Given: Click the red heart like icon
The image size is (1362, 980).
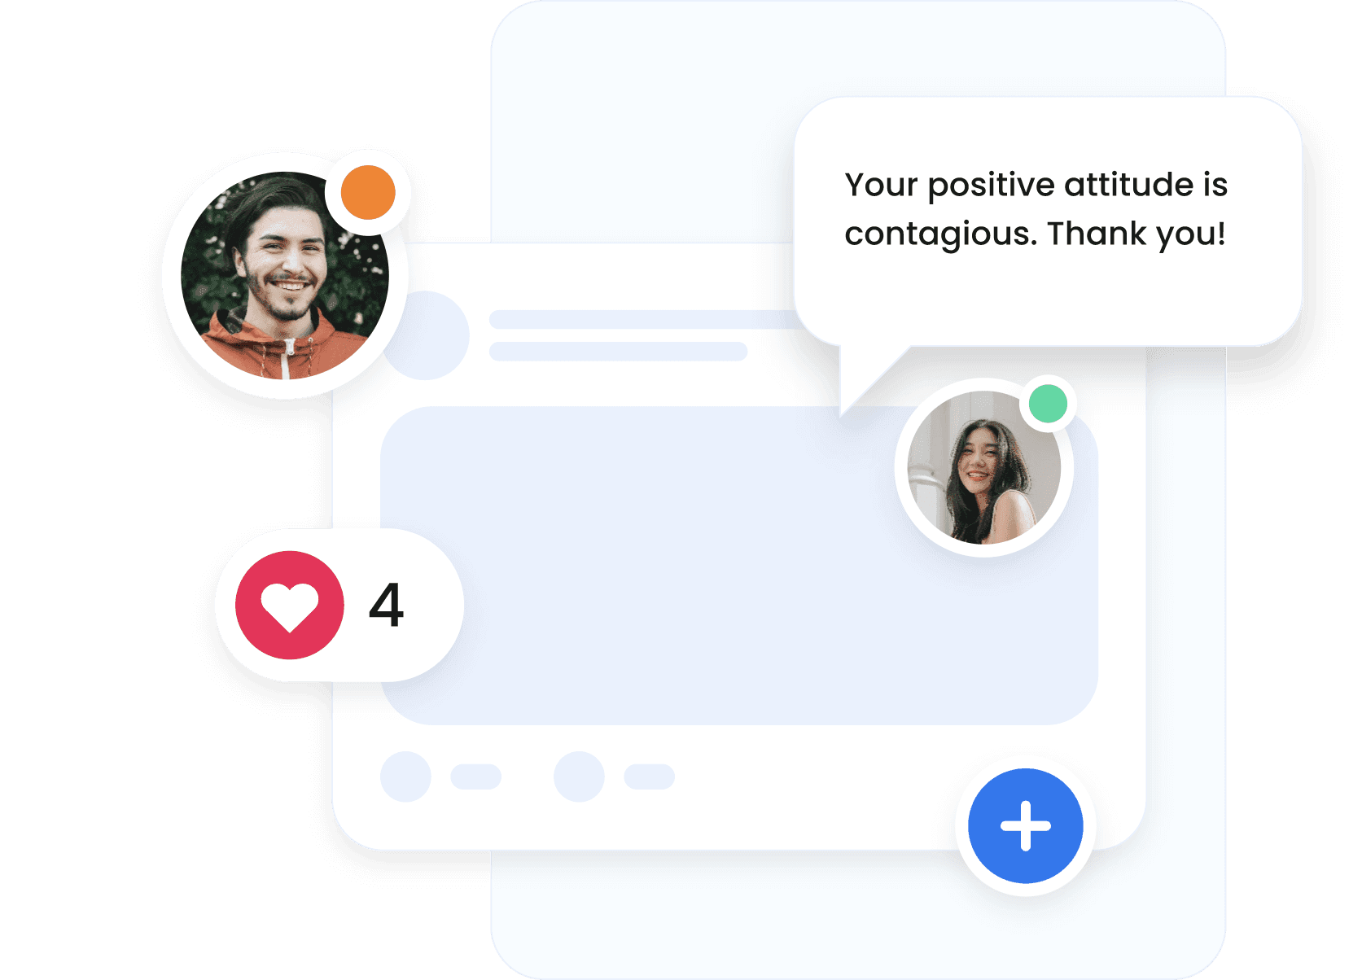Looking at the screenshot, I should (x=290, y=605).
